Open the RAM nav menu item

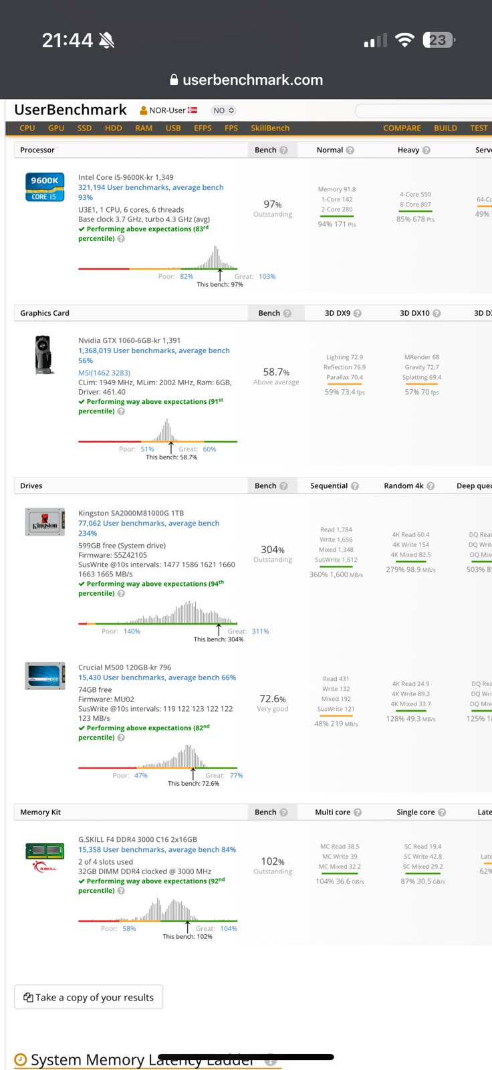pos(144,128)
